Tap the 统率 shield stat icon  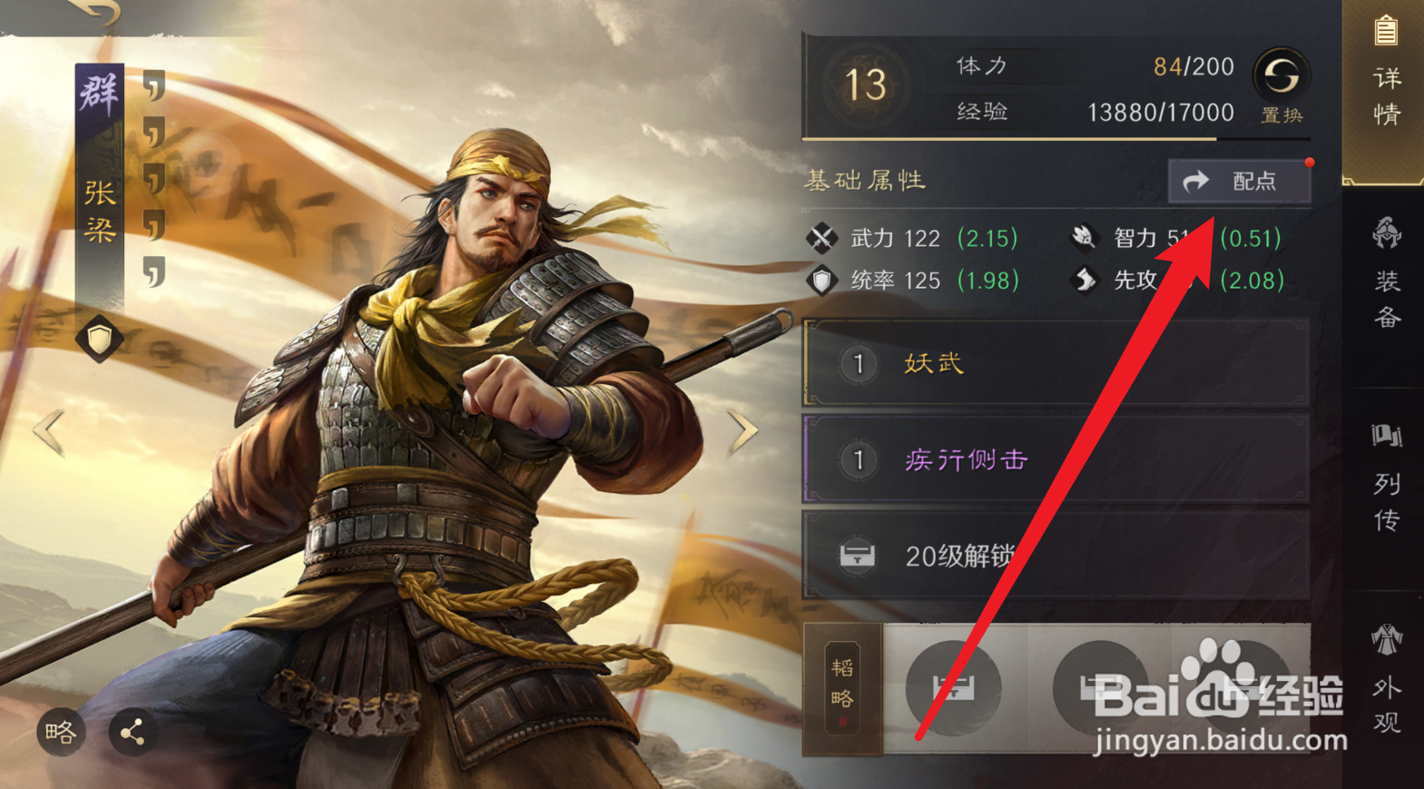[822, 281]
